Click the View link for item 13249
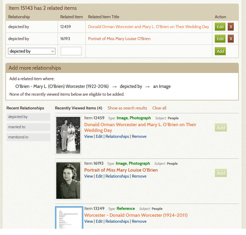Image resolution: width=246 pixels, height=235 pixels. coord(89,221)
